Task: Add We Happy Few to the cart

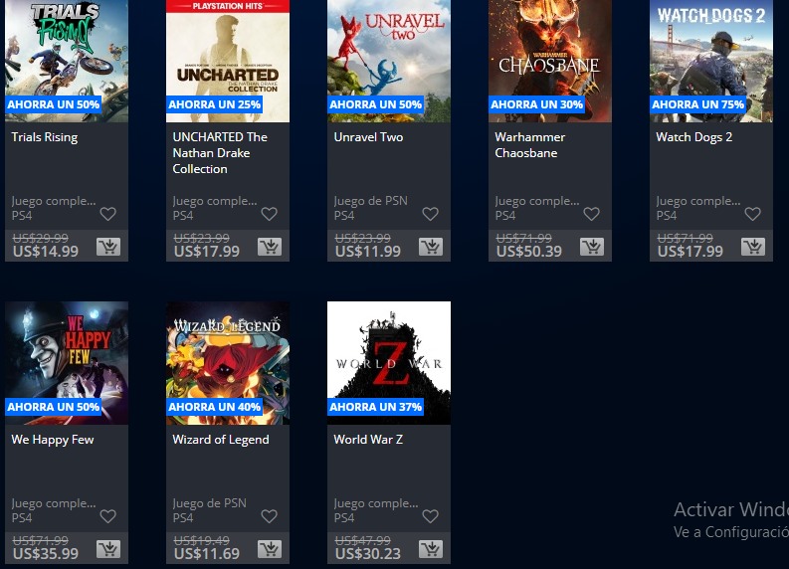Action: 108,549
